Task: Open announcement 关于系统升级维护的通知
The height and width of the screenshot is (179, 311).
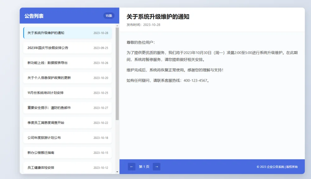Action: 67,33
